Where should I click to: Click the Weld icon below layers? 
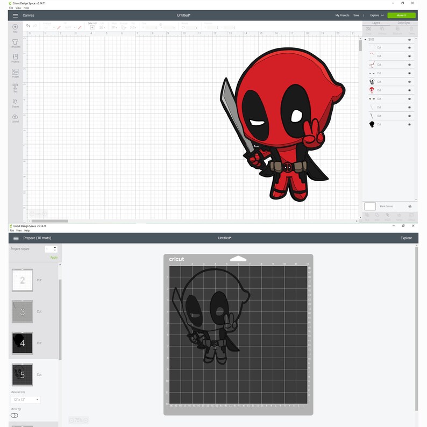click(377, 215)
